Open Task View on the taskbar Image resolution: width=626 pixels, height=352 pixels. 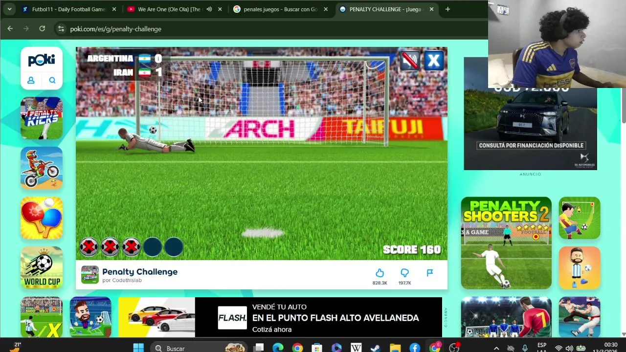tap(259, 348)
